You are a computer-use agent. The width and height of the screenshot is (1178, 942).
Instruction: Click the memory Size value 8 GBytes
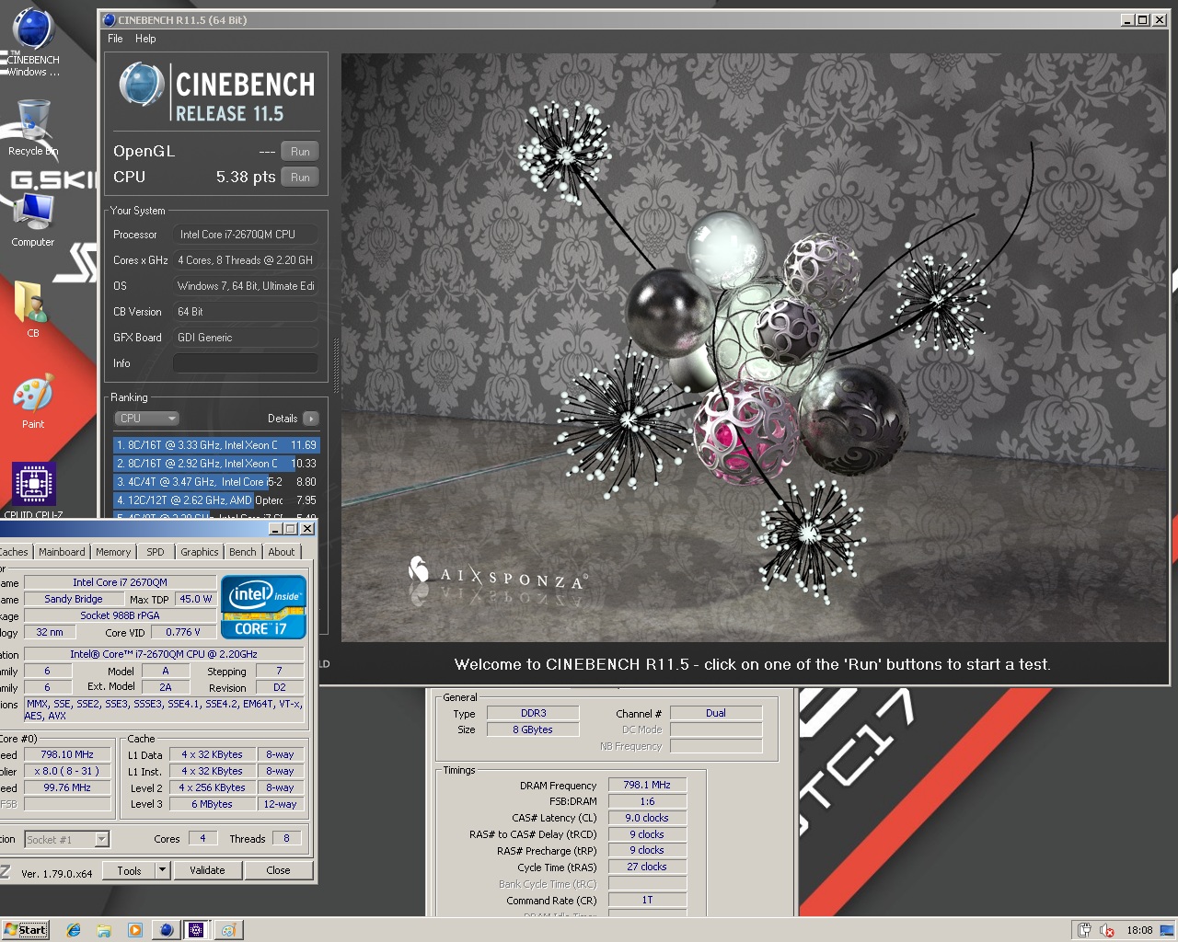[x=533, y=729]
